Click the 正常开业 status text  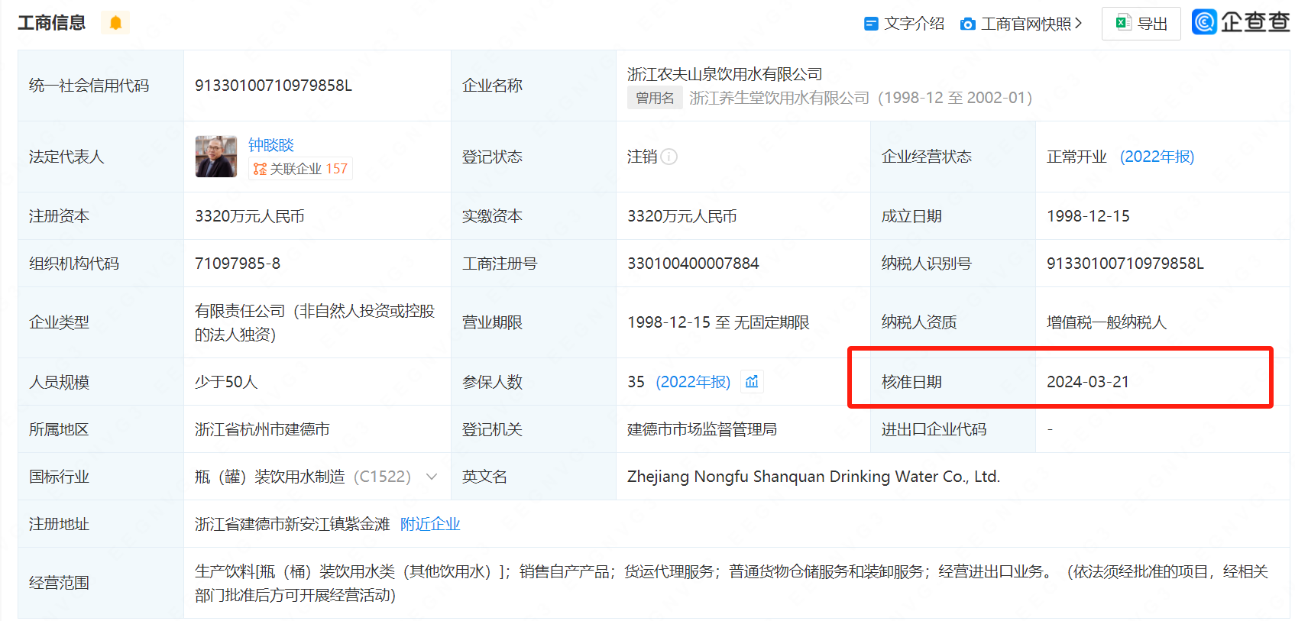pos(1076,157)
